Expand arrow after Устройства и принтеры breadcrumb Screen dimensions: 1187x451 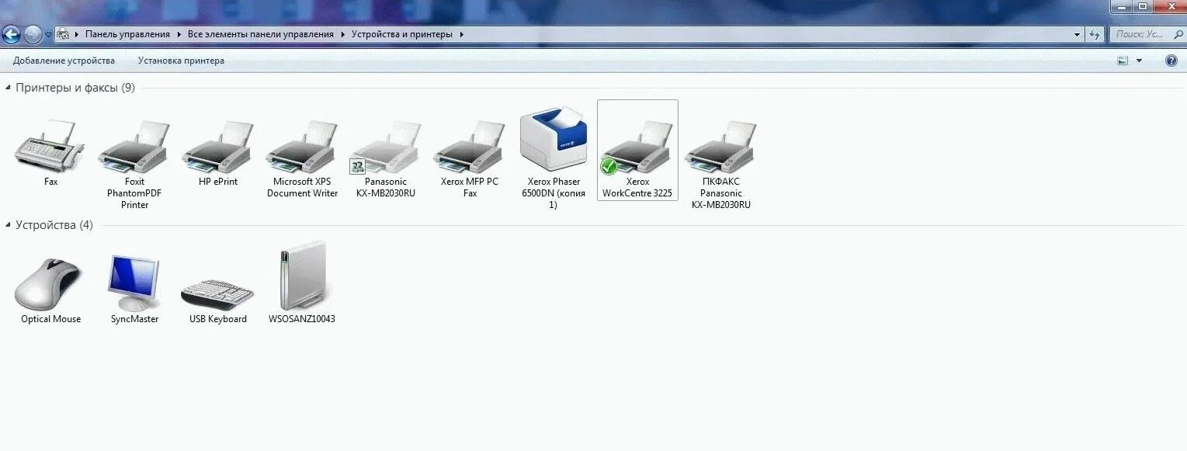coord(461,34)
